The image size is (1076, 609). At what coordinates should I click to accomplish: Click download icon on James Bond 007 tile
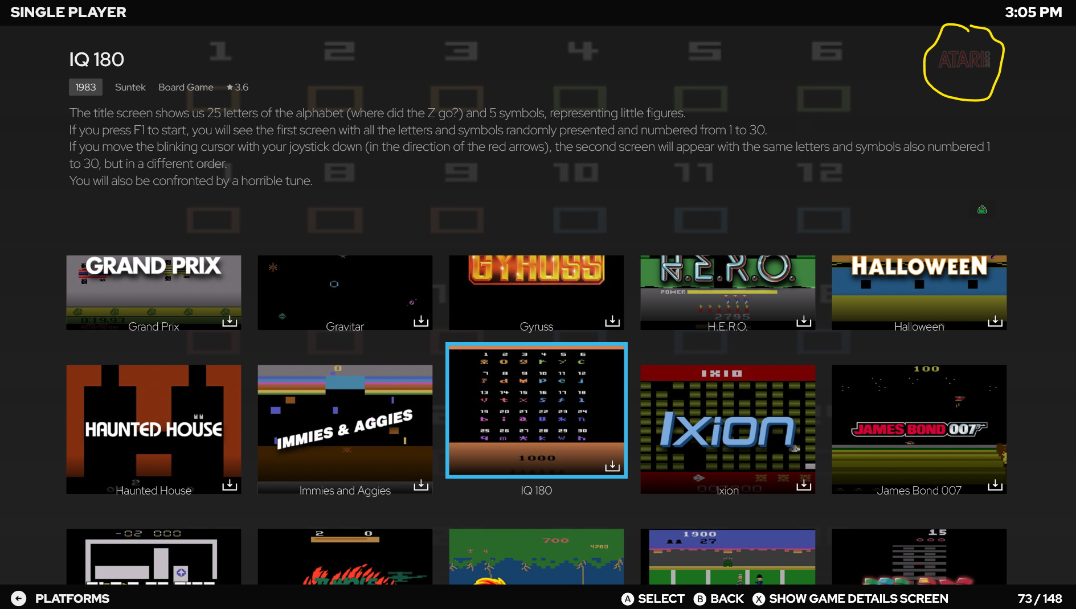[x=995, y=485]
